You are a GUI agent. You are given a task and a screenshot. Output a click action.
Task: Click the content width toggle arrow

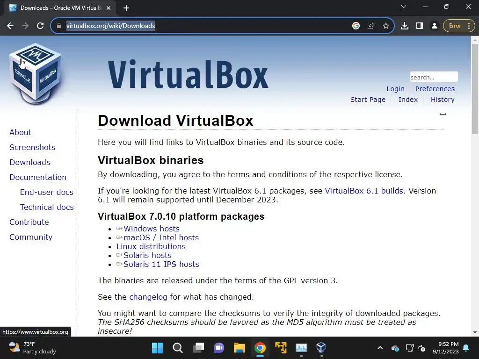point(443,114)
